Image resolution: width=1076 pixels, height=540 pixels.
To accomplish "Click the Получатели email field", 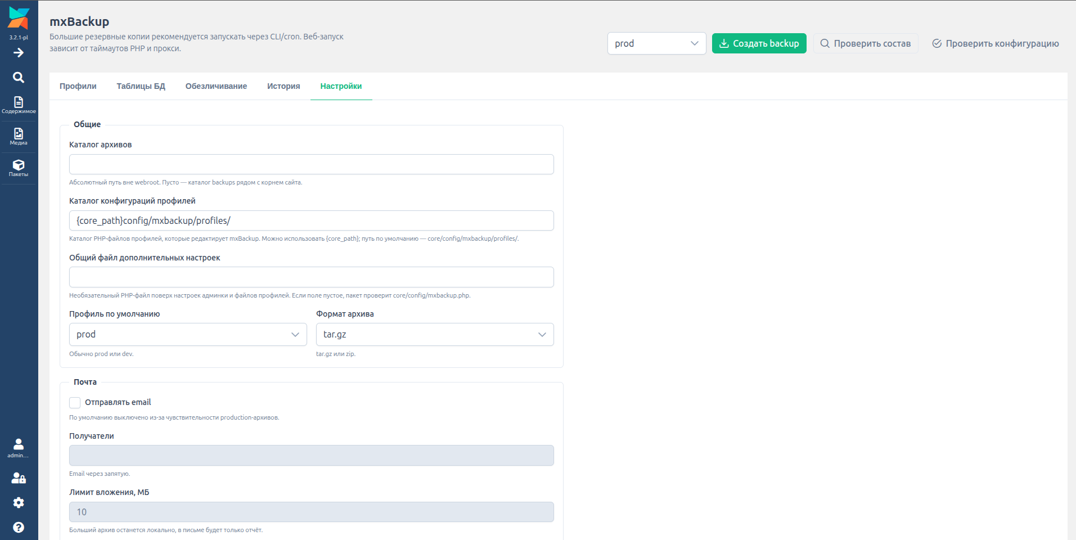I will coord(312,456).
